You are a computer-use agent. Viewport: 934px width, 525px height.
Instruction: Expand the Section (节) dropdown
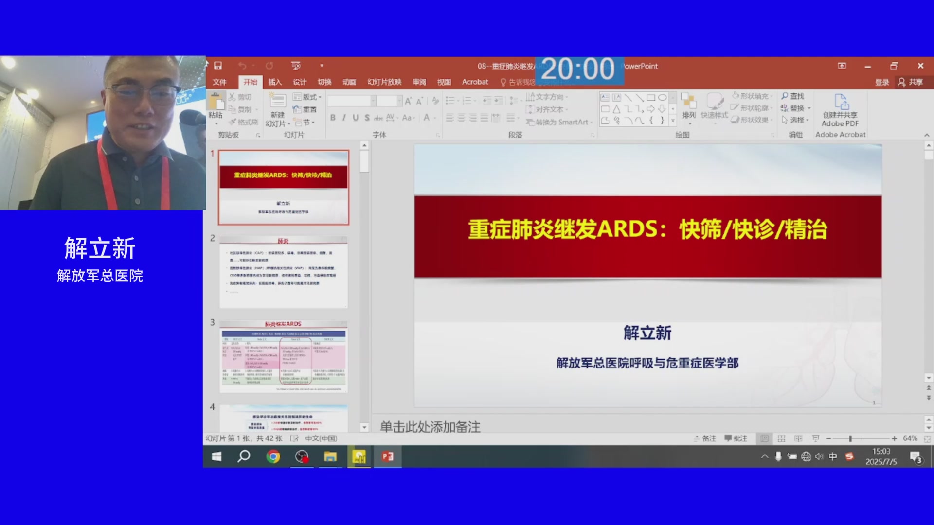tap(305, 122)
